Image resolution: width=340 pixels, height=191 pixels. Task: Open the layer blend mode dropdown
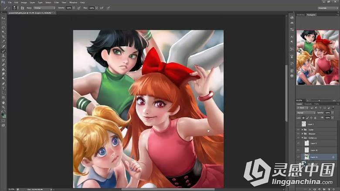306,113
